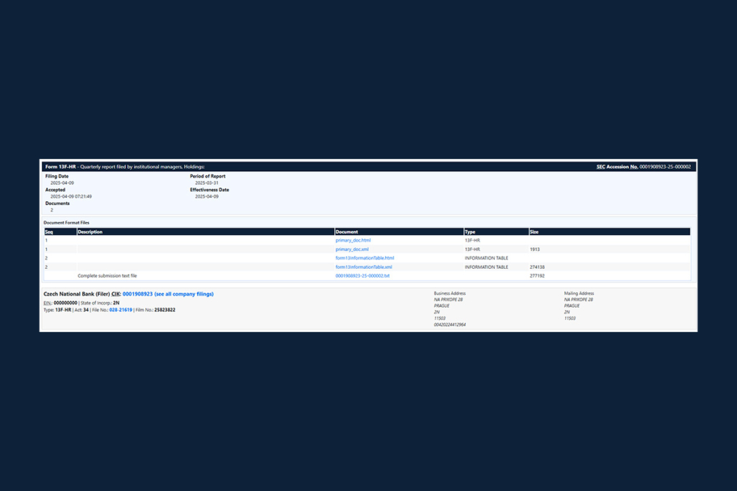The image size is (737, 491).
Task: Open form13fInformationTable.html link
Action: coord(364,258)
